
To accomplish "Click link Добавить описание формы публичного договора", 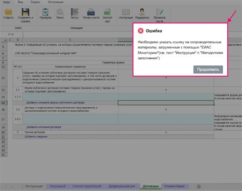I will pos(55,103).
